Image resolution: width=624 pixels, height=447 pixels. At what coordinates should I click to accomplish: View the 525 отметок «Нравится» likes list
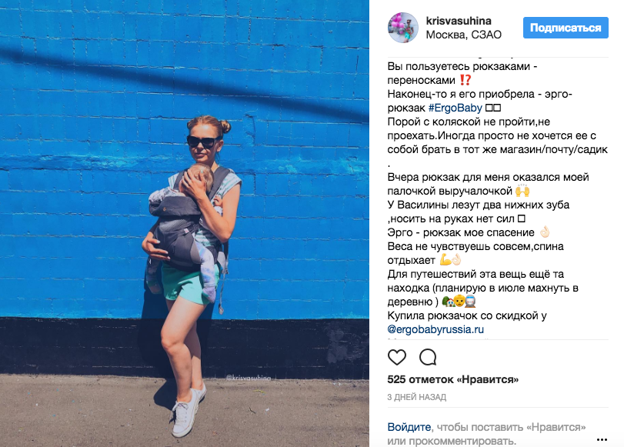tap(453, 379)
